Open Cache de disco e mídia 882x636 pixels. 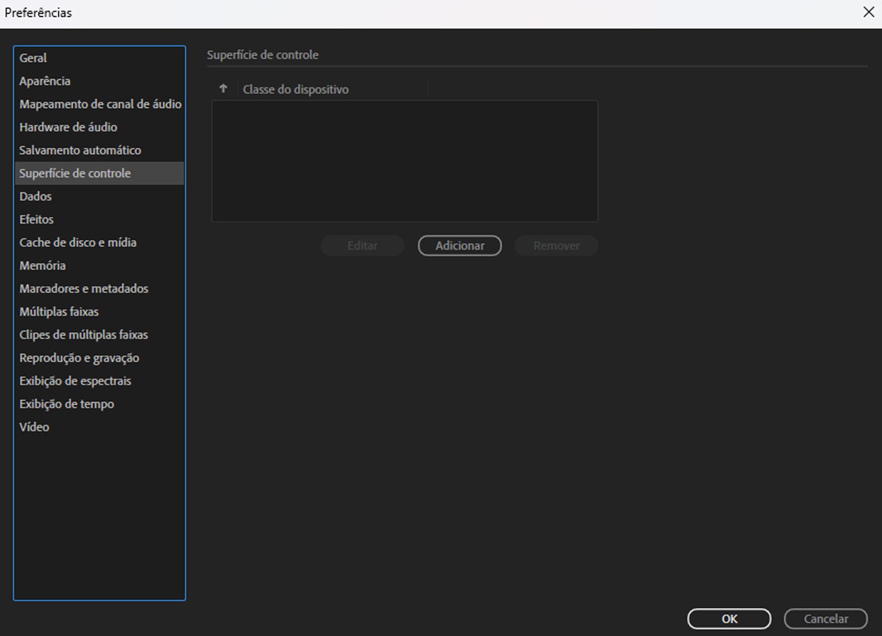(99, 243)
